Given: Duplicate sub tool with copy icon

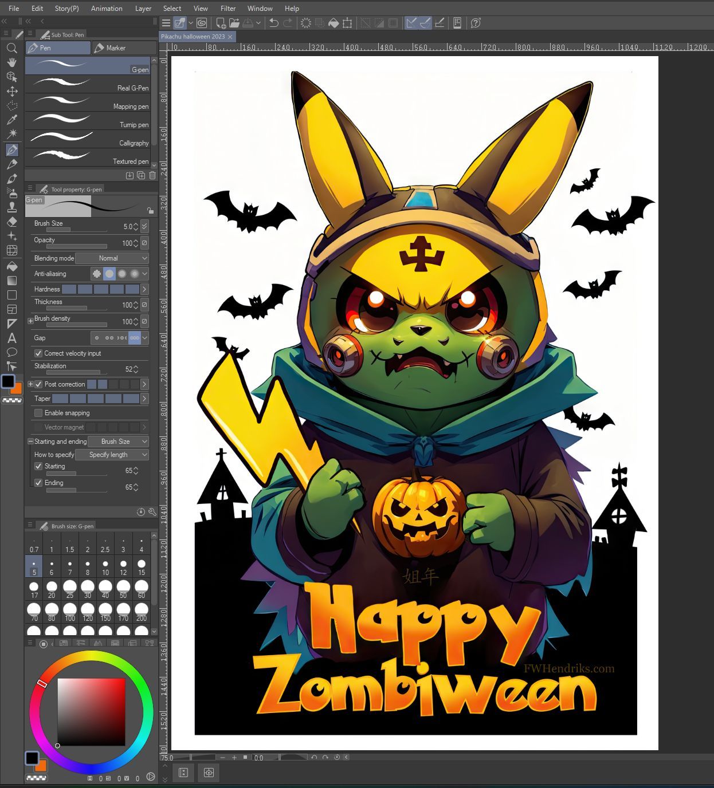Looking at the screenshot, I should 141,175.
